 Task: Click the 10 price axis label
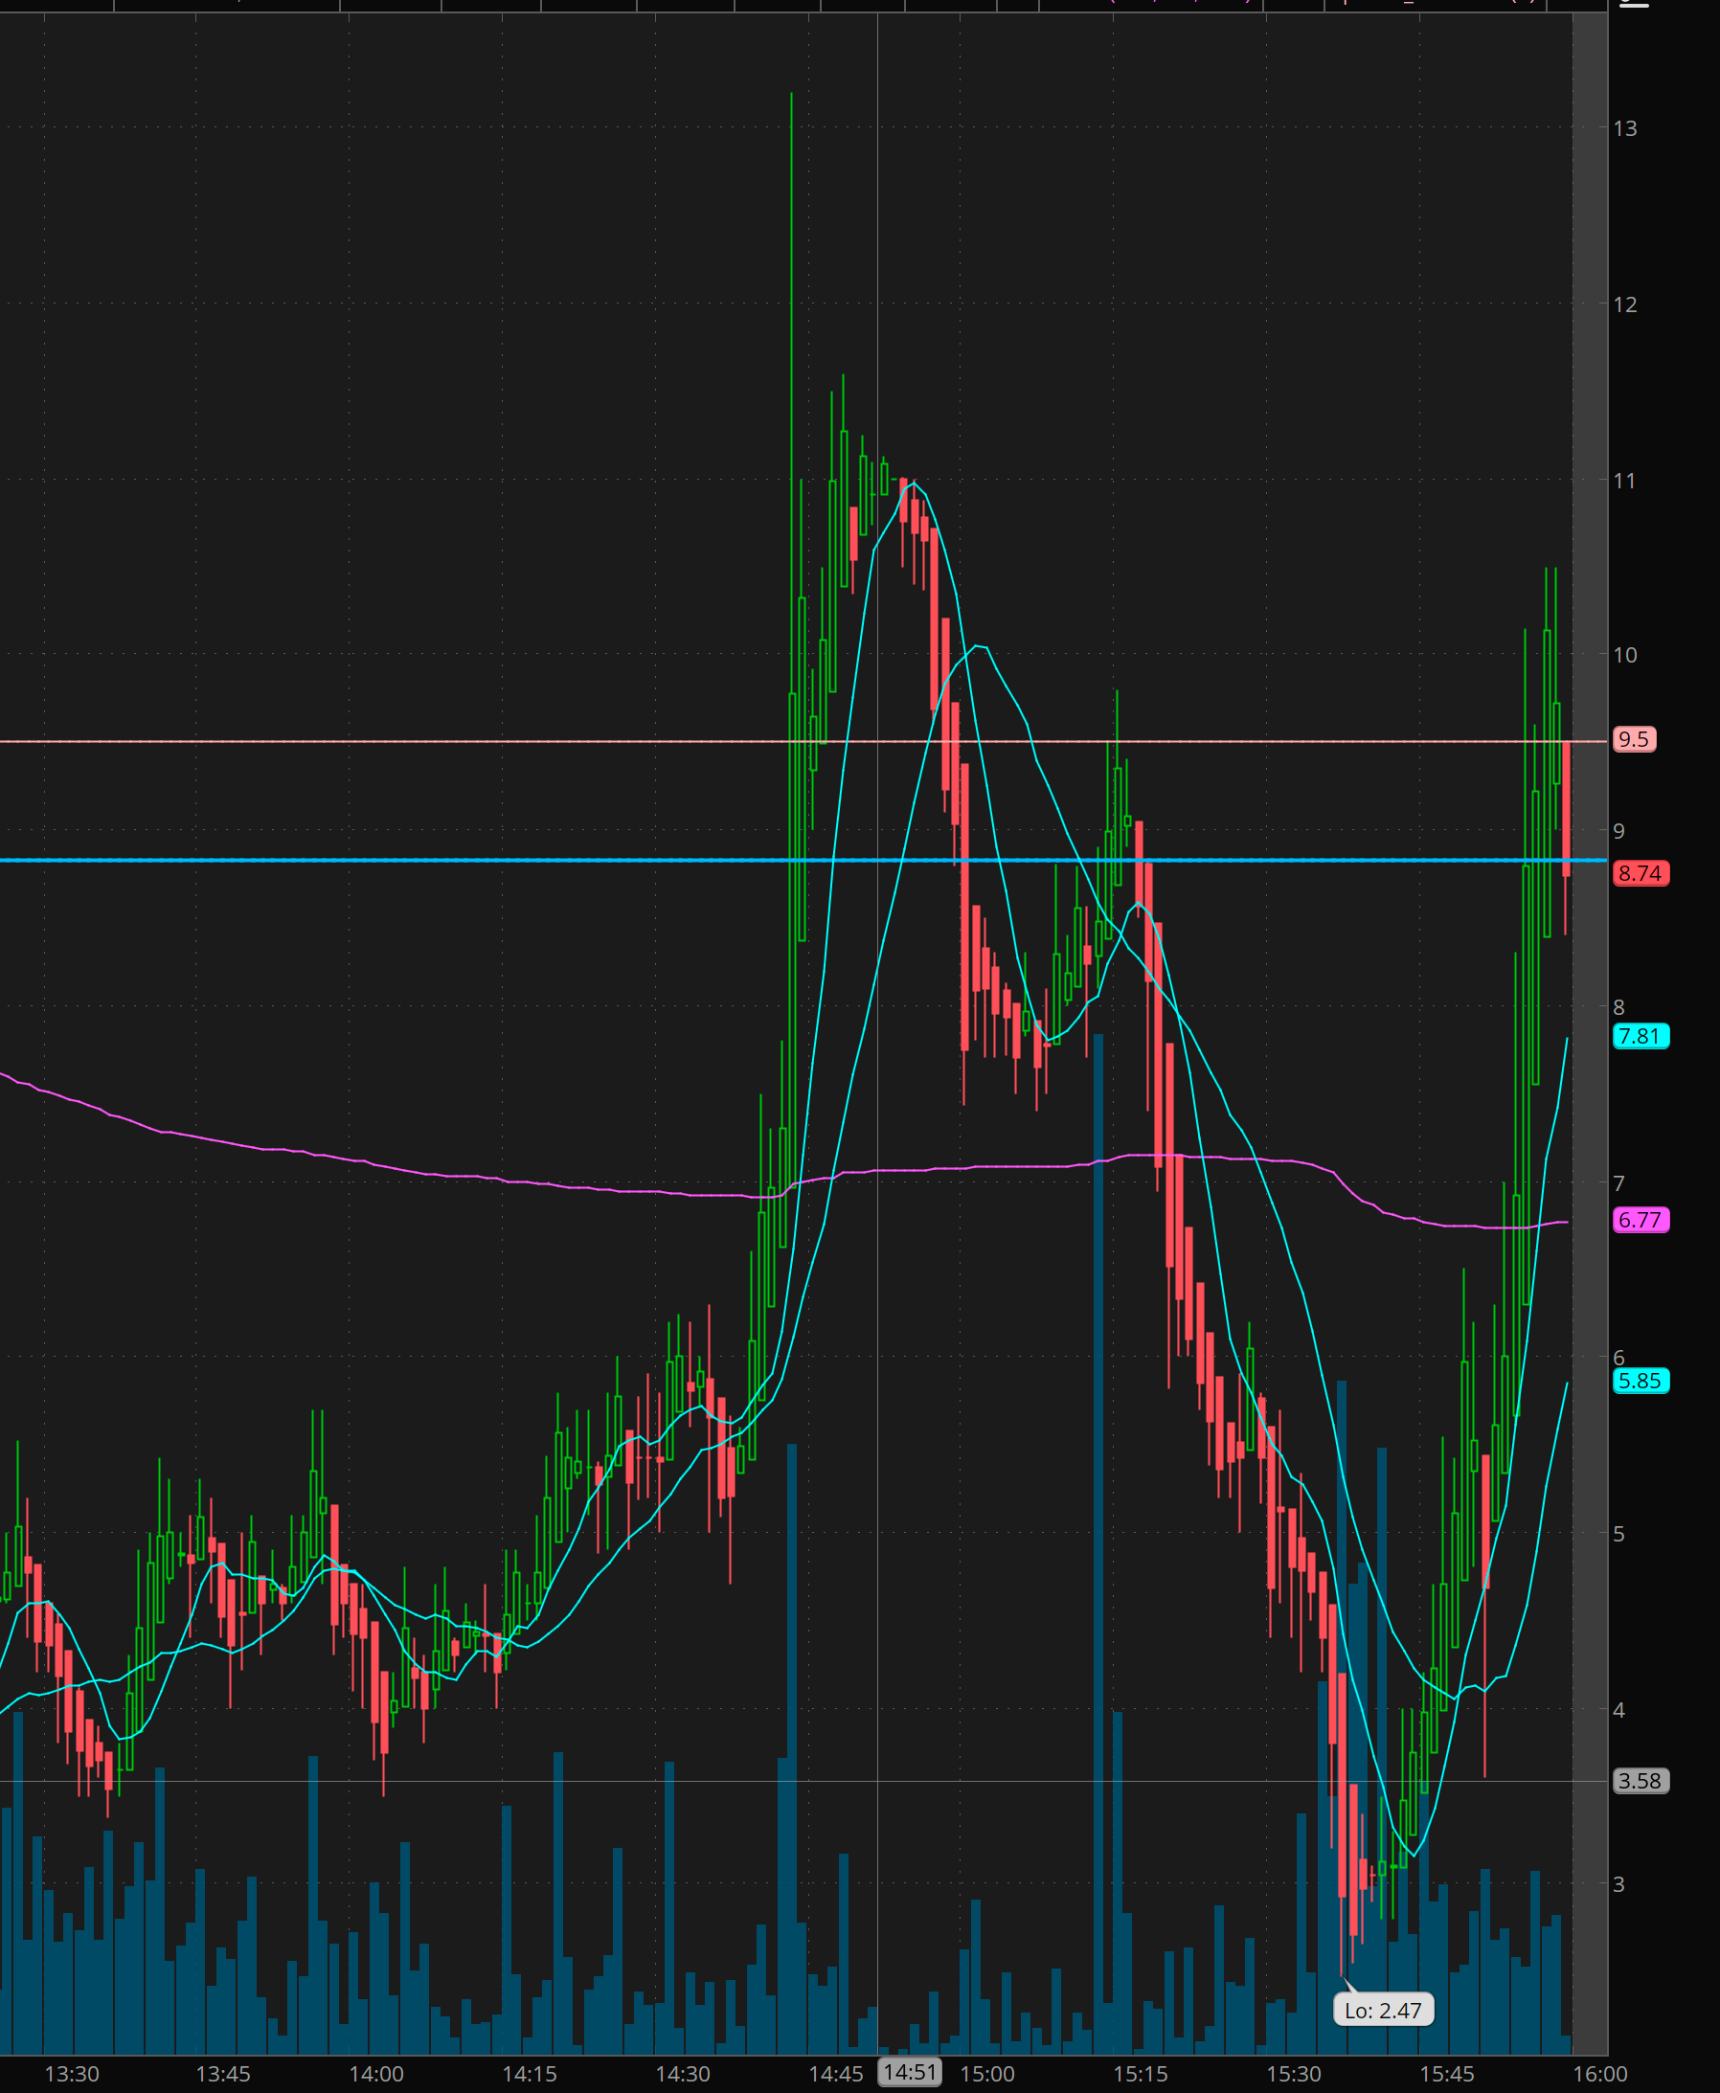pos(1625,656)
